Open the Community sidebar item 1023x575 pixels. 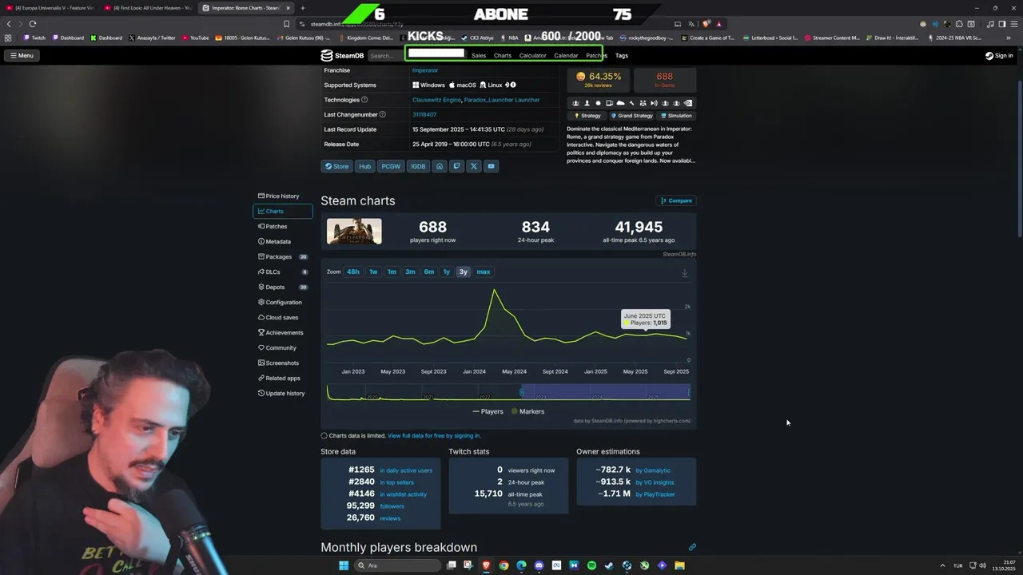pyautogui.click(x=282, y=347)
